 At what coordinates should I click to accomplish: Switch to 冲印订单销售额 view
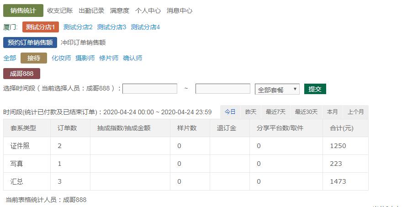83,42
